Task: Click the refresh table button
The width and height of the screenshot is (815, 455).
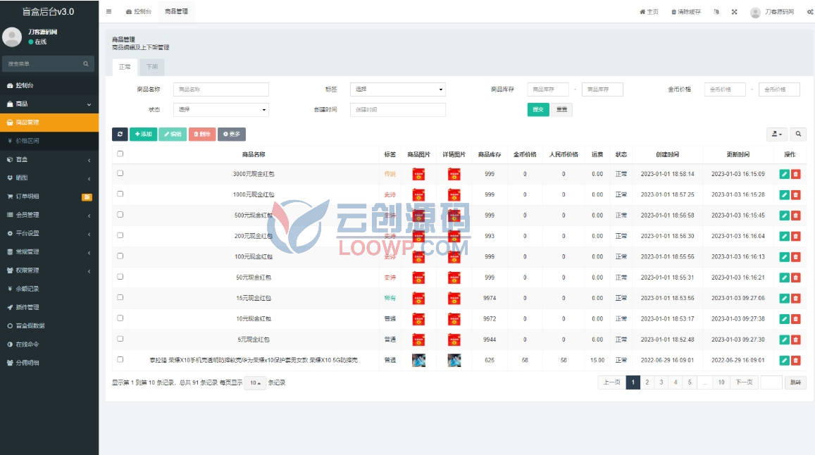Action: tap(120, 134)
